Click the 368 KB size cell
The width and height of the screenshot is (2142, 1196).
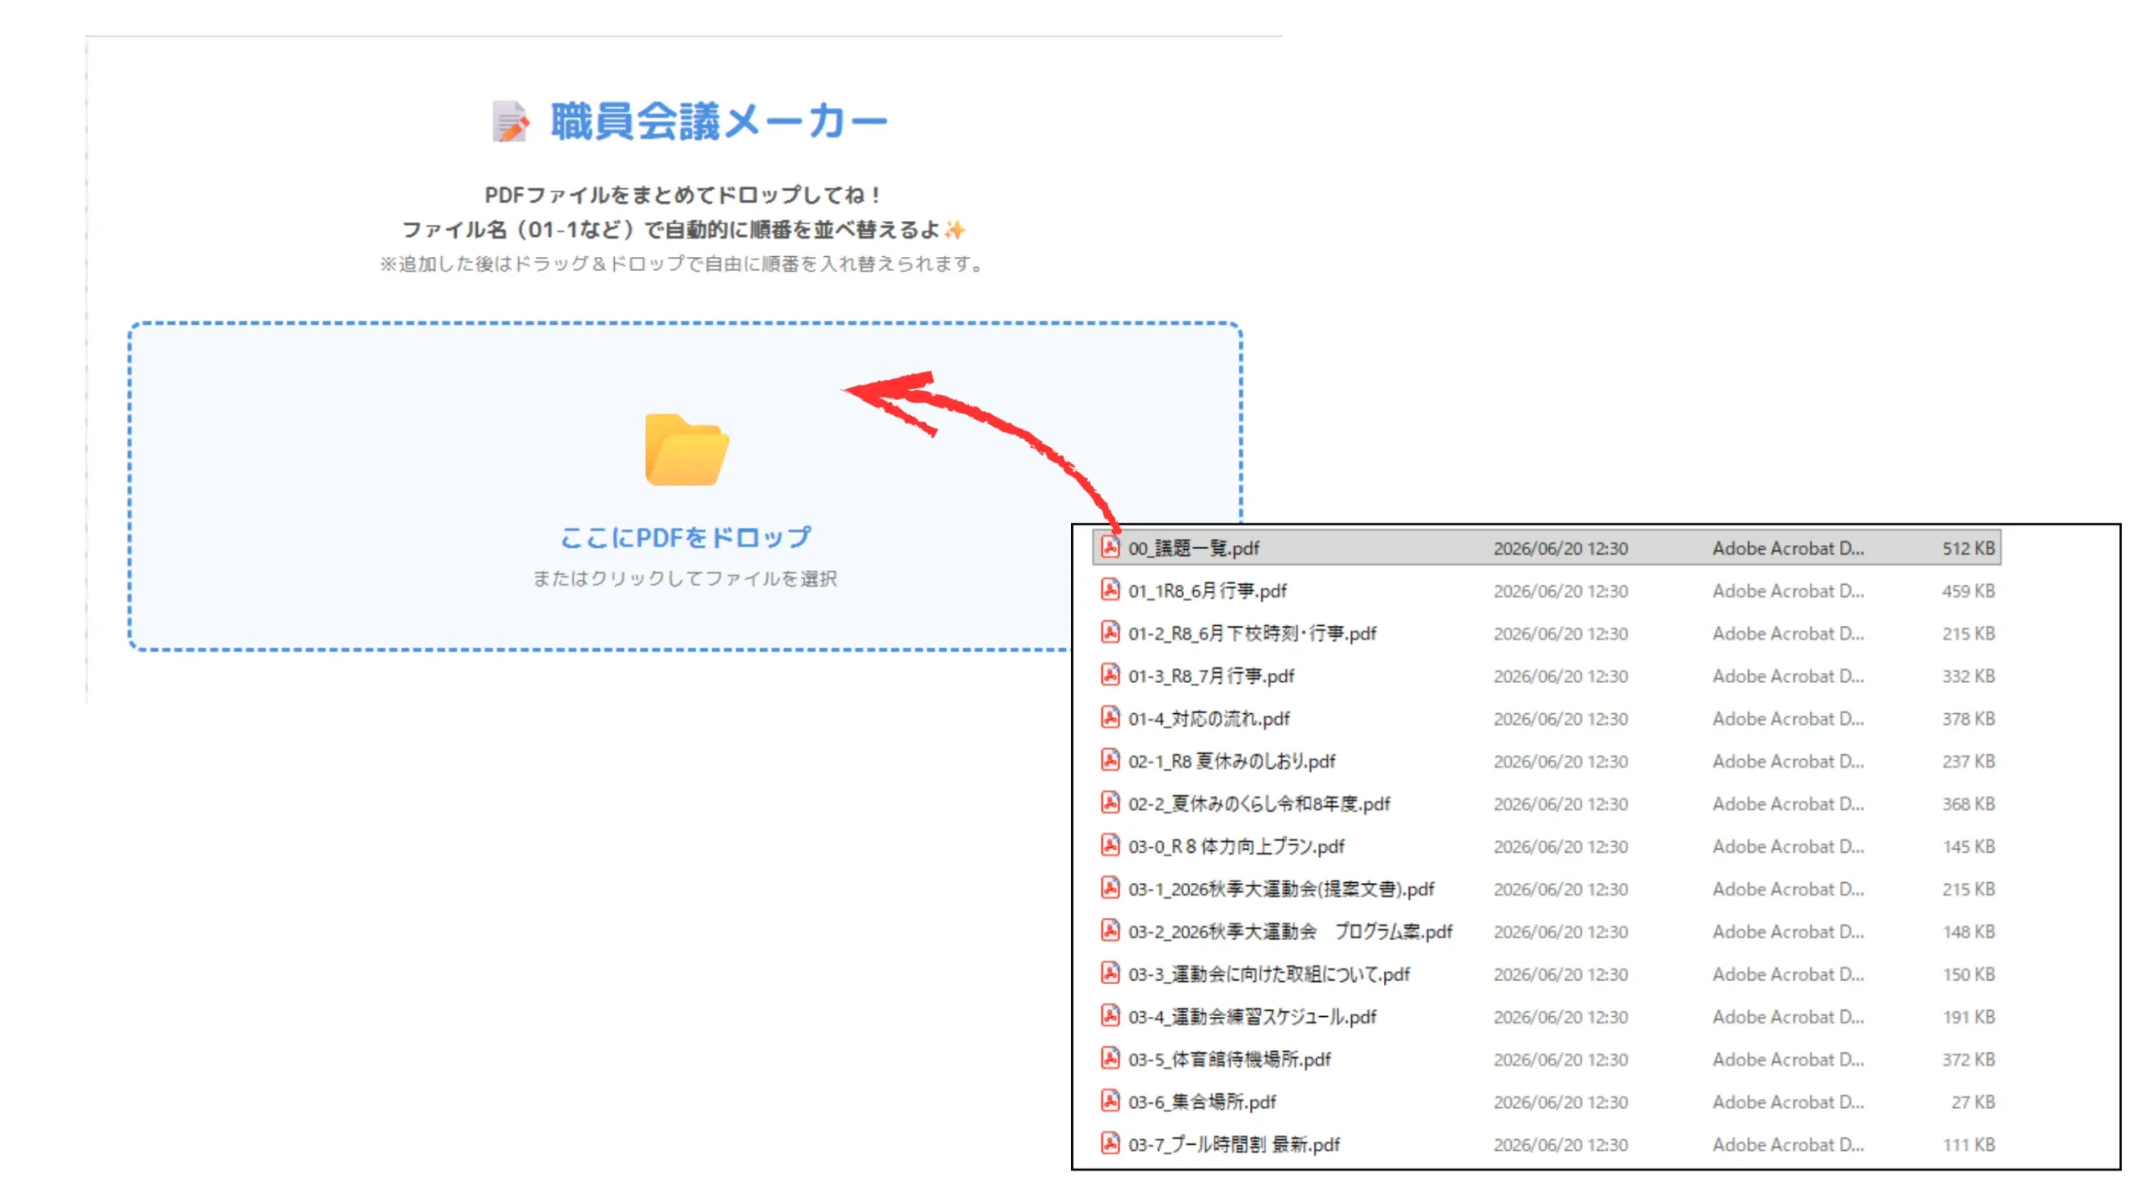click(1968, 805)
